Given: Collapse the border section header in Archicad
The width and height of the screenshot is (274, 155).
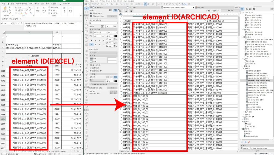Looking at the screenshot, I should click(91, 74).
